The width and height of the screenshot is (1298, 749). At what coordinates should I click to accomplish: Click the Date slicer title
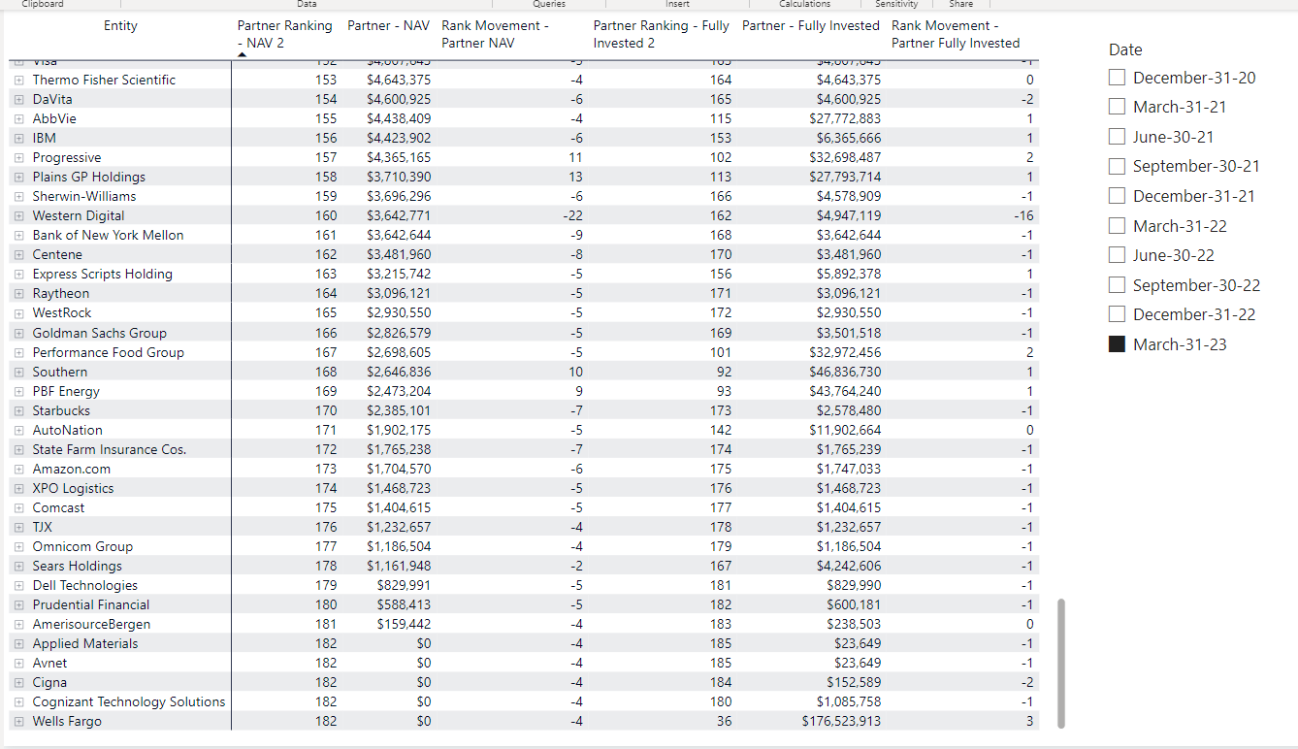coord(1125,49)
